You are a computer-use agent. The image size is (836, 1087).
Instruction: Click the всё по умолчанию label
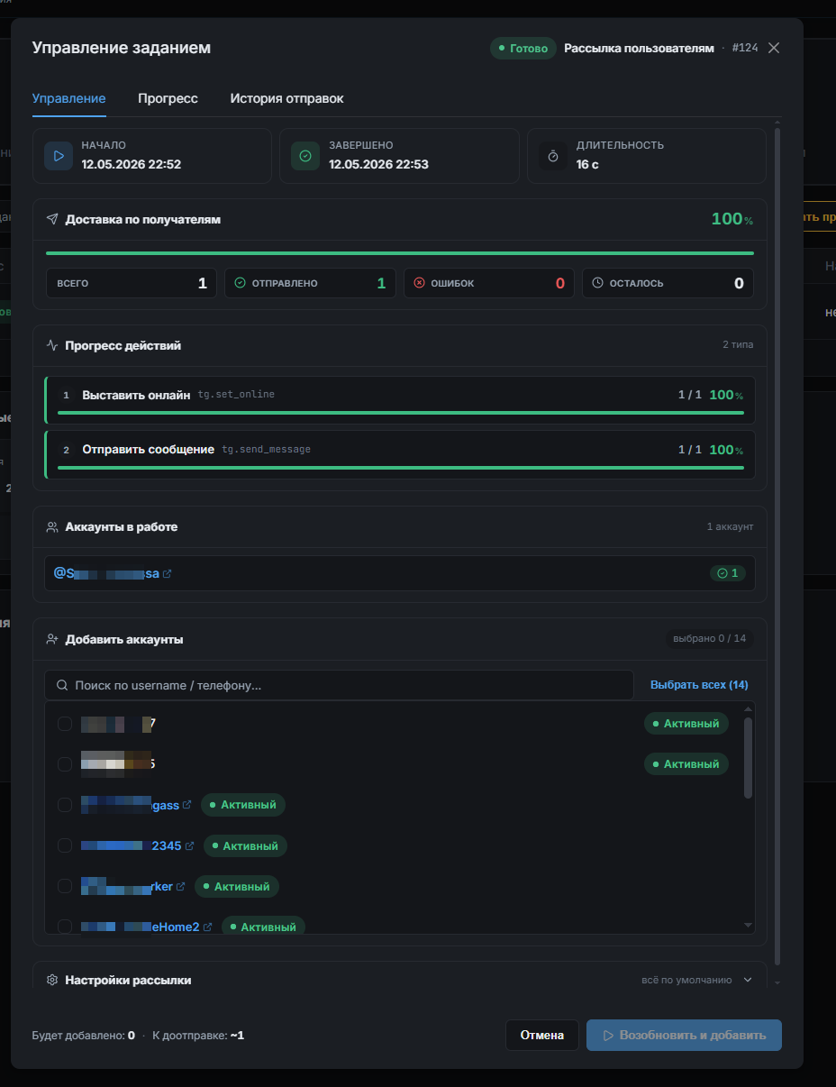686,980
